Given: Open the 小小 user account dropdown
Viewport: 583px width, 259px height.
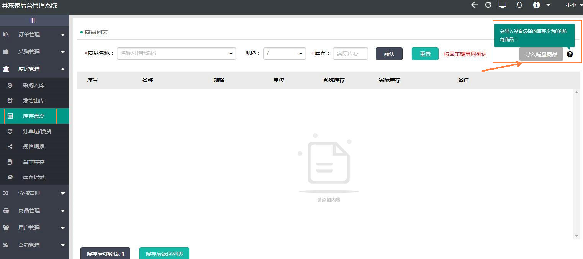Looking at the screenshot, I should click(573, 5).
